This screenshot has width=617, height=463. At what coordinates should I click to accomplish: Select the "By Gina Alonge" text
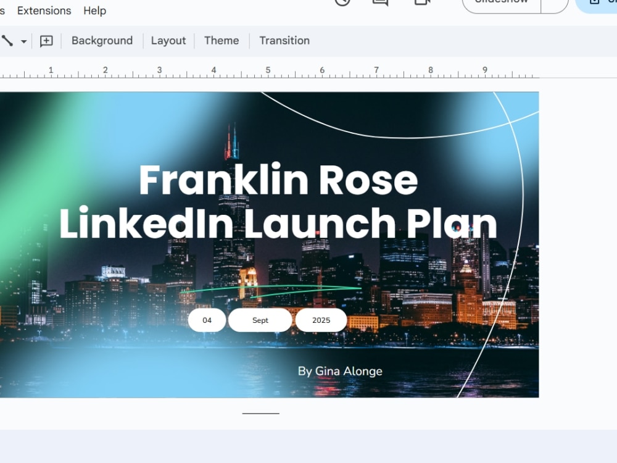click(340, 371)
